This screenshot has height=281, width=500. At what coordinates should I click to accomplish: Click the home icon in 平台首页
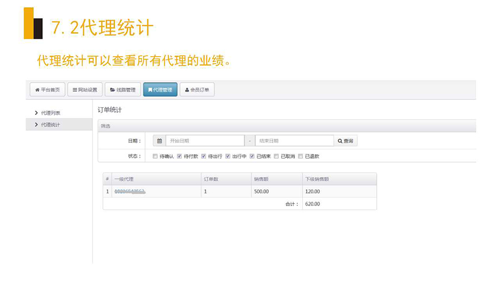[x=37, y=90]
